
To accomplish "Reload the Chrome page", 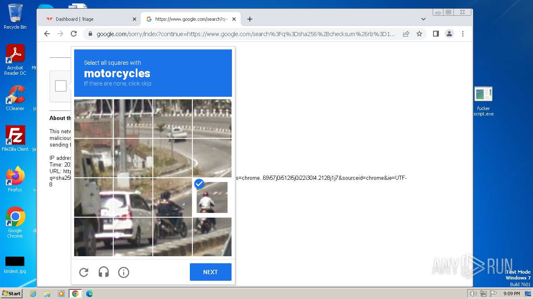I will click(x=74, y=34).
